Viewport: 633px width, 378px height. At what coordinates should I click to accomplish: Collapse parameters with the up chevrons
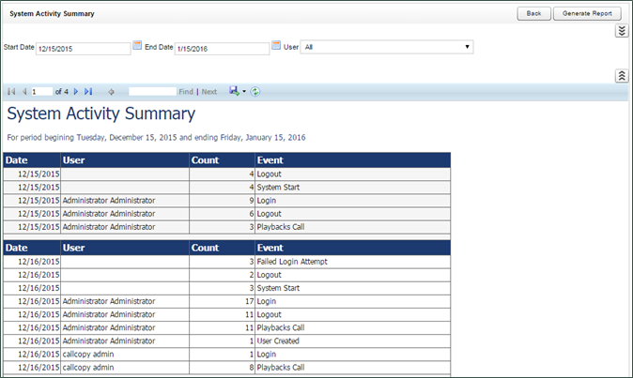pyautogui.click(x=621, y=75)
